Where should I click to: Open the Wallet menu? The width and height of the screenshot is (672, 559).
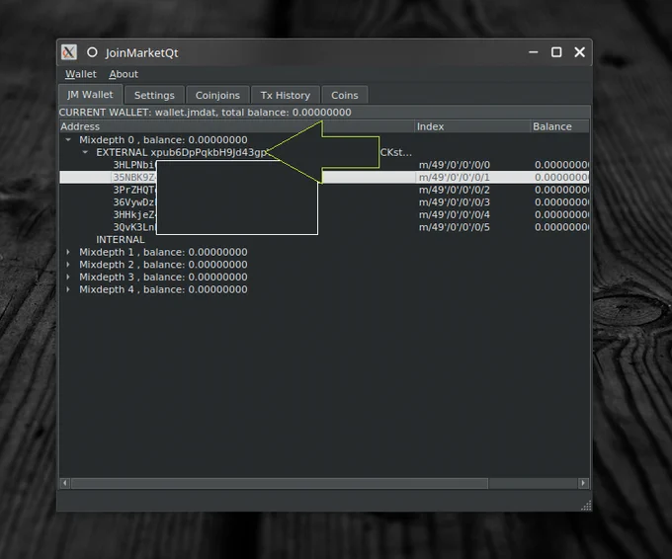(x=81, y=74)
